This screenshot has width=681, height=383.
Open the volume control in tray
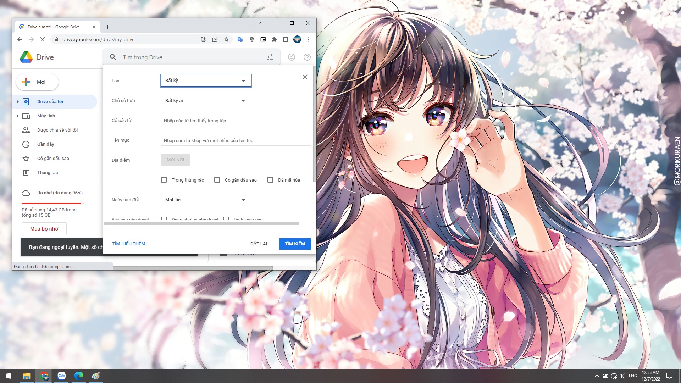click(622, 376)
